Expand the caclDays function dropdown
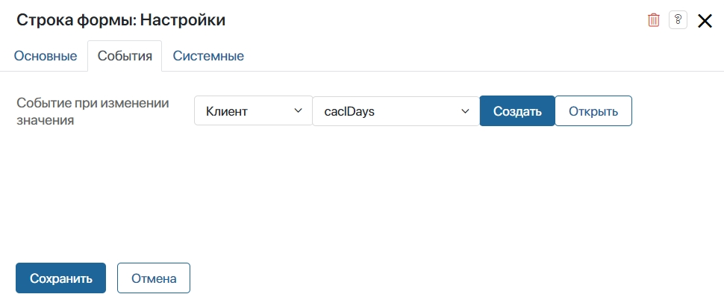The width and height of the screenshot is (724, 300). [396, 110]
